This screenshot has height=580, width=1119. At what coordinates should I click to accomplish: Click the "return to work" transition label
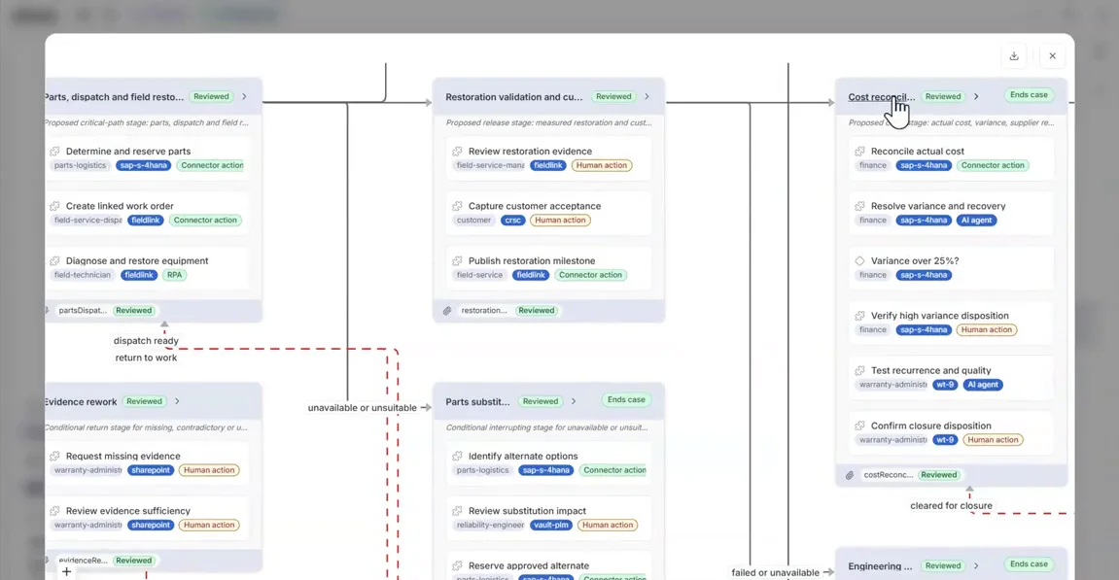(x=146, y=358)
